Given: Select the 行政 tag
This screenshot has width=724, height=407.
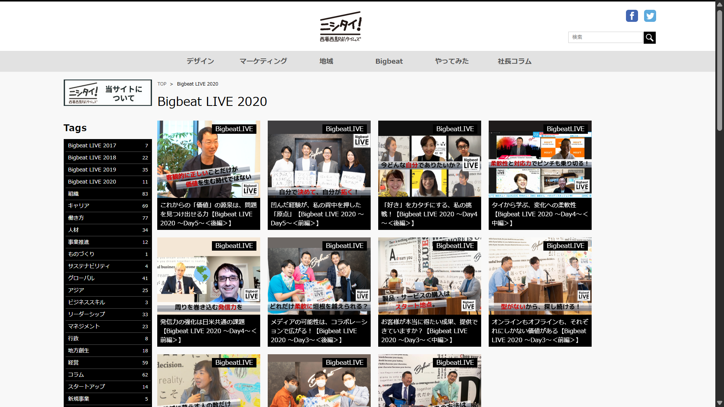Looking at the screenshot, I should pos(108,338).
